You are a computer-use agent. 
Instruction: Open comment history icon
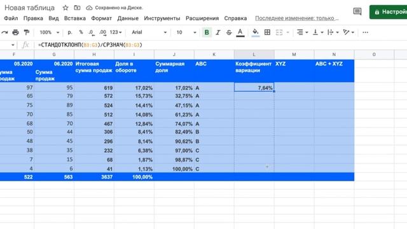point(357,11)
